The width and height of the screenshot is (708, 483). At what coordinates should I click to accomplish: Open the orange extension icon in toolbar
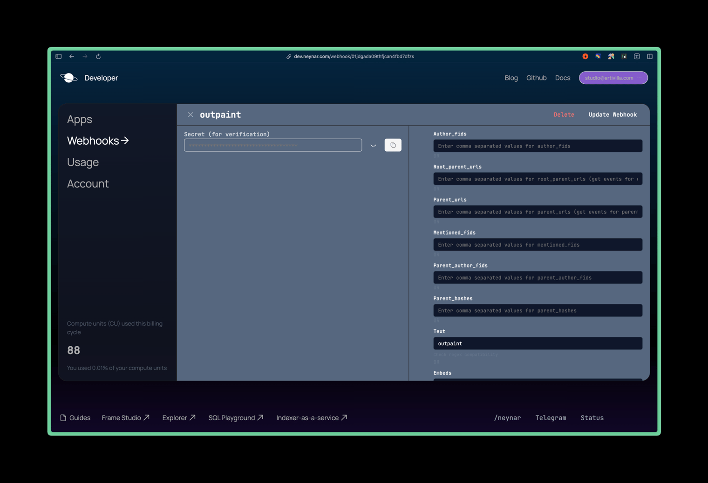click(x=585, y=56)
